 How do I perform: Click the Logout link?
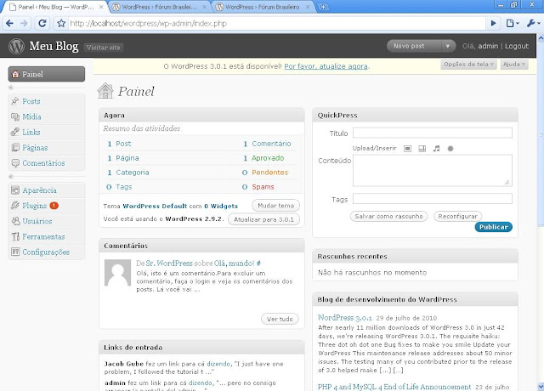coord(517,46)
